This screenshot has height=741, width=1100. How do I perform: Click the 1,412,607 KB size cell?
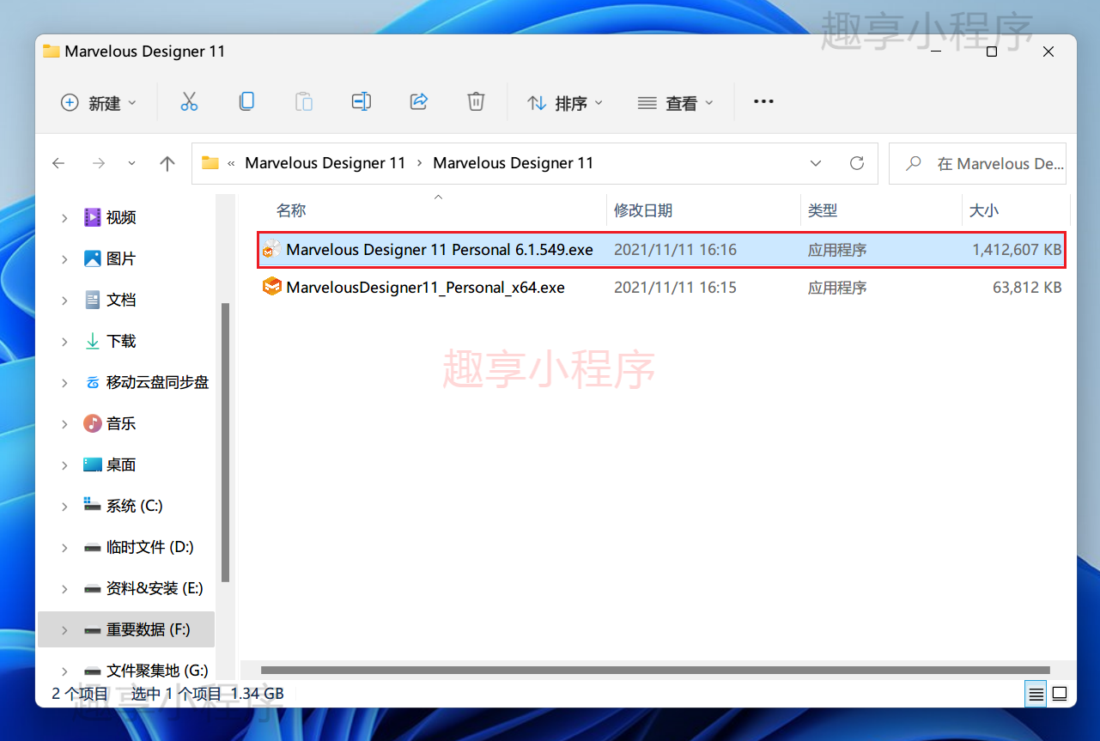(1017, 250)
